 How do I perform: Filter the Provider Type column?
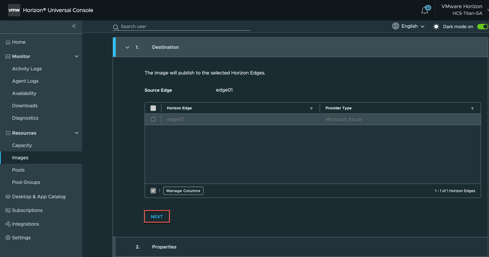pyautogui.click(x=472, y=108)
